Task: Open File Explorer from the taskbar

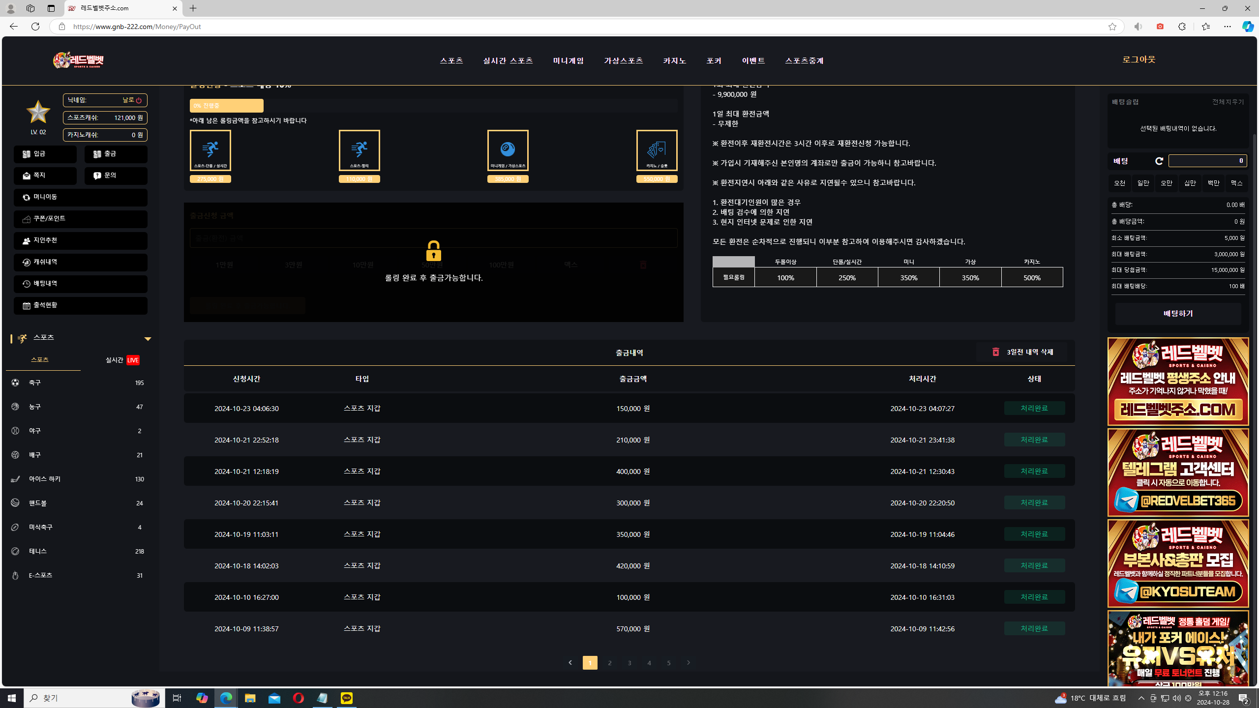Action: [x=250, y=698]
